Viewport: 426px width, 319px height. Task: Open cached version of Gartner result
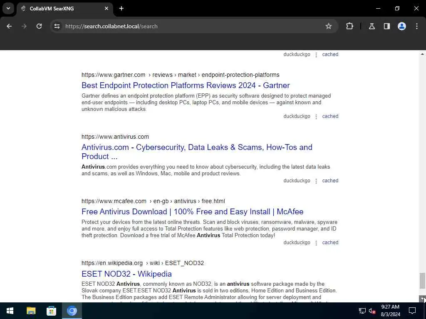330,116
